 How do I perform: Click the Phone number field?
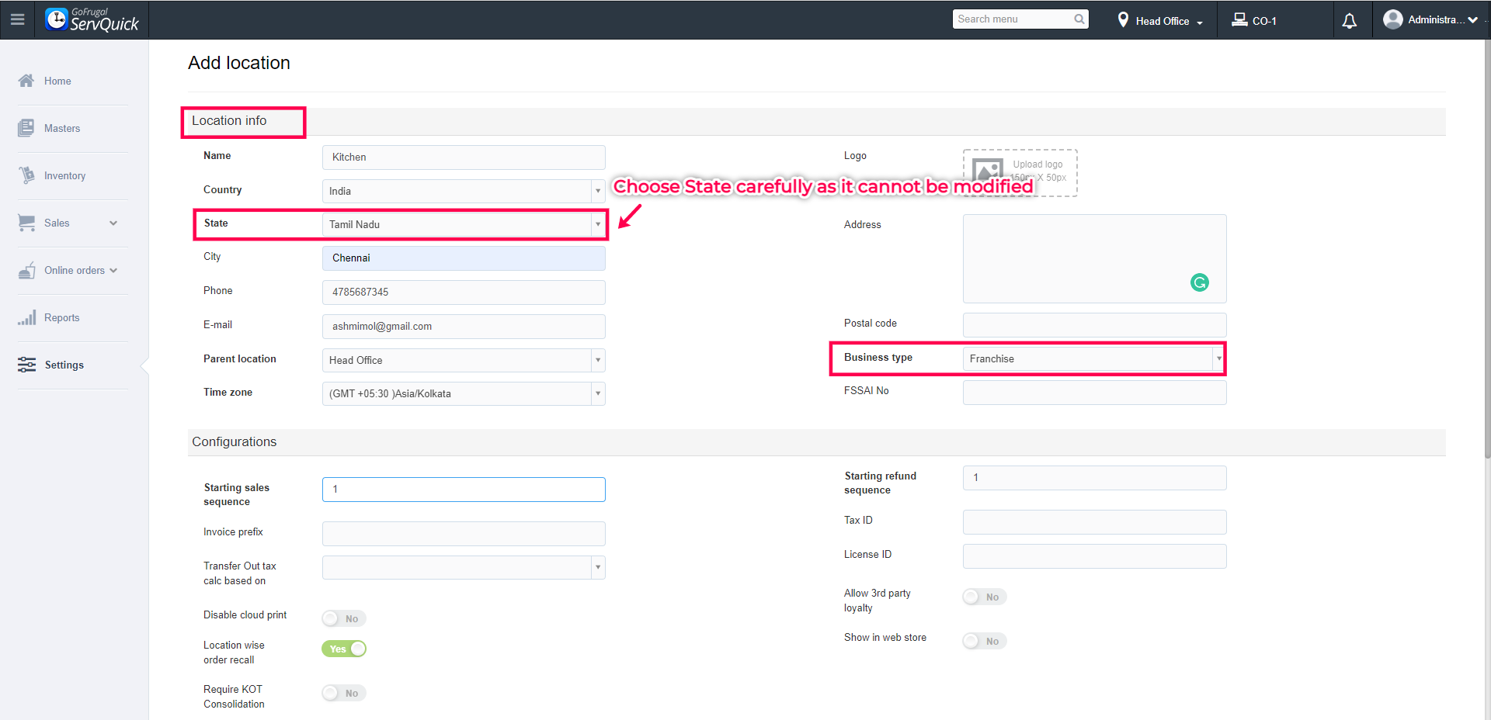click(x=464, y=292)
